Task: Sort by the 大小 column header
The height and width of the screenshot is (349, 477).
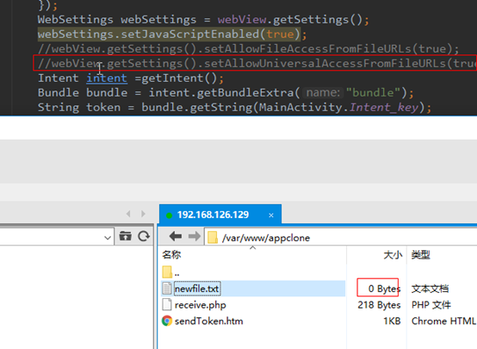Action: click(x=393, y=254)
